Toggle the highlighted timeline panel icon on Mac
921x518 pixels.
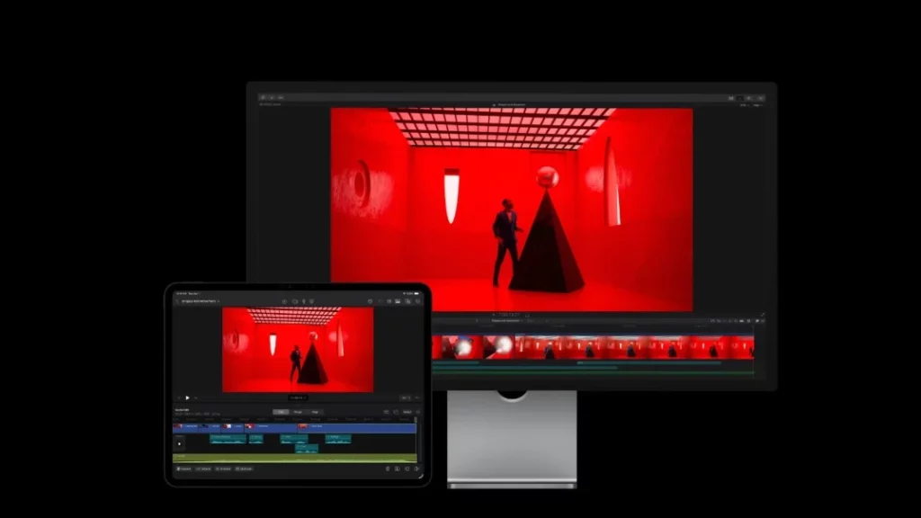coord(740,98)
